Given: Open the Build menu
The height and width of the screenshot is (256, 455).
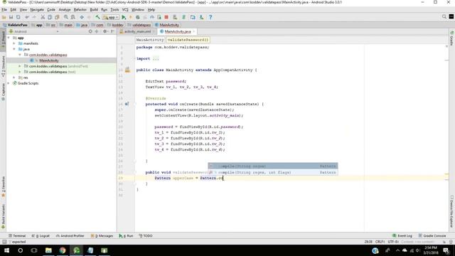Looking at the screenshot, I should [94, 9].
